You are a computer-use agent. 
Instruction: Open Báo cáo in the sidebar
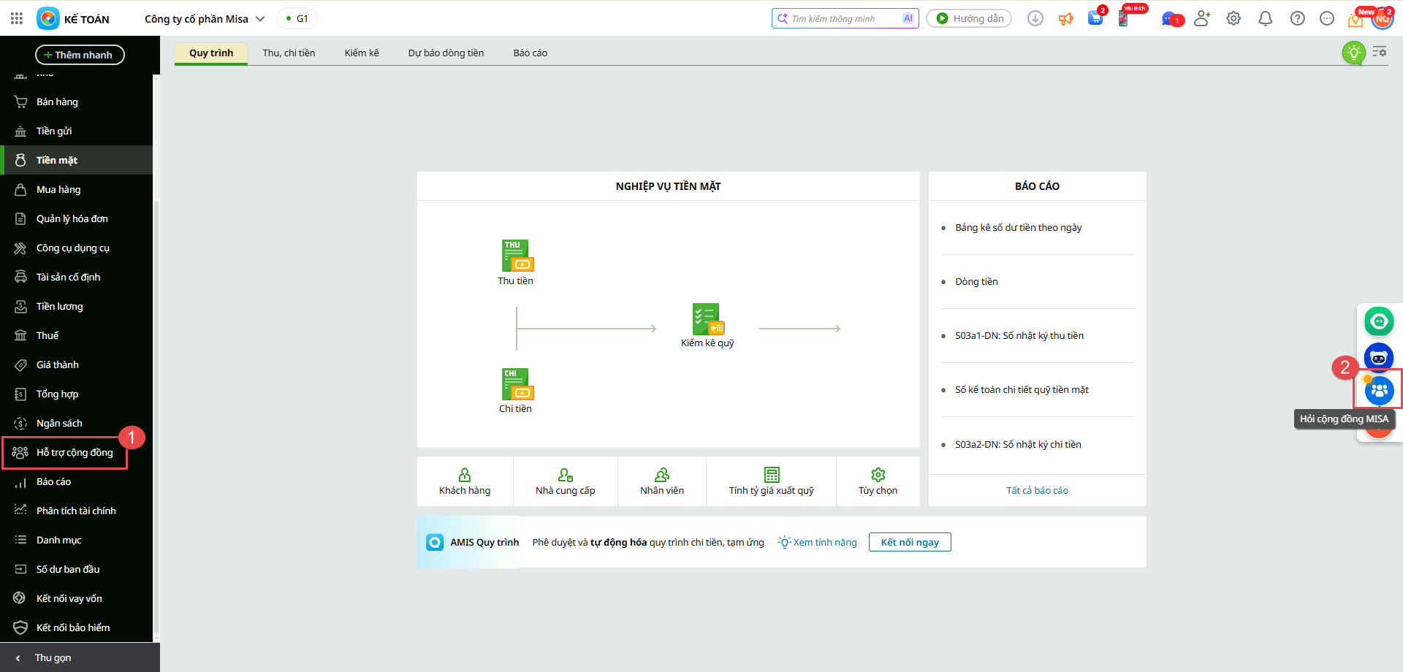(77, 481)
